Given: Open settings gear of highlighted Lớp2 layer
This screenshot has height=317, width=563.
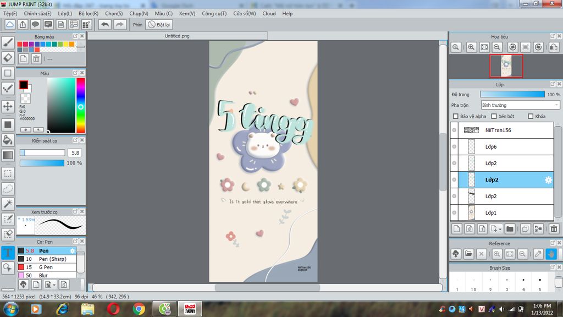Looking at the screenshot, I should pos(548,180).
